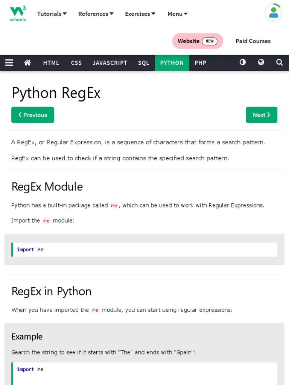Open the HTML tutorial tab

pyautogui.click(x=51, y=63)
